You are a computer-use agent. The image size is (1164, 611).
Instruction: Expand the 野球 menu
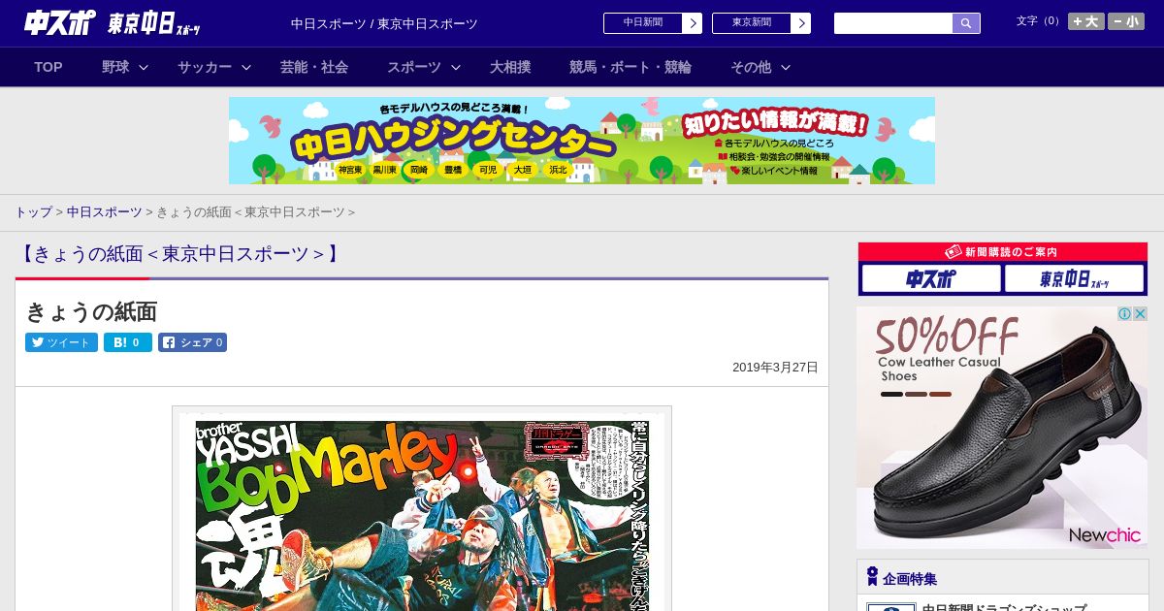(125, 67)
